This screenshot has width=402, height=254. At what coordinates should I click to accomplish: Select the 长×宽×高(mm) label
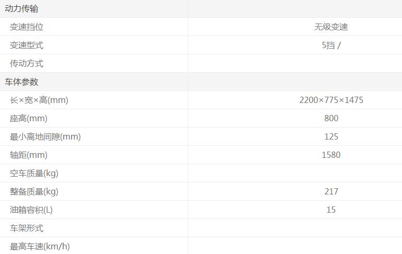(39, 100)
